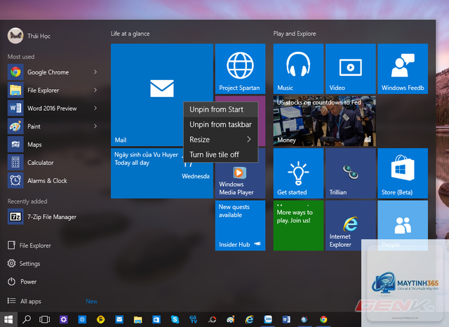Launch Windows Media Player tile
449x327 pixels.
tap(240, 180)
